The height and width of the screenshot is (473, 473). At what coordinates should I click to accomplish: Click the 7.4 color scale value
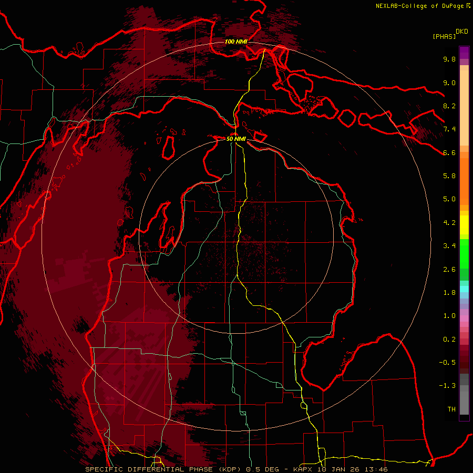(449, 129)
